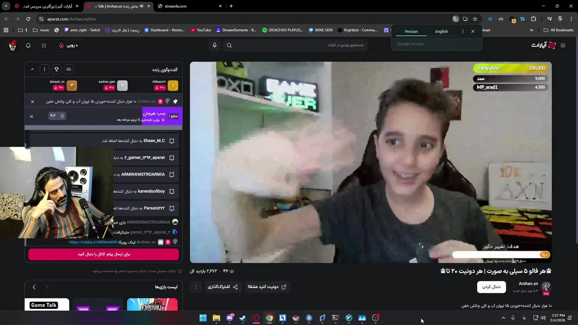
Task: Reload the current page
Action: tap(28, 19)
